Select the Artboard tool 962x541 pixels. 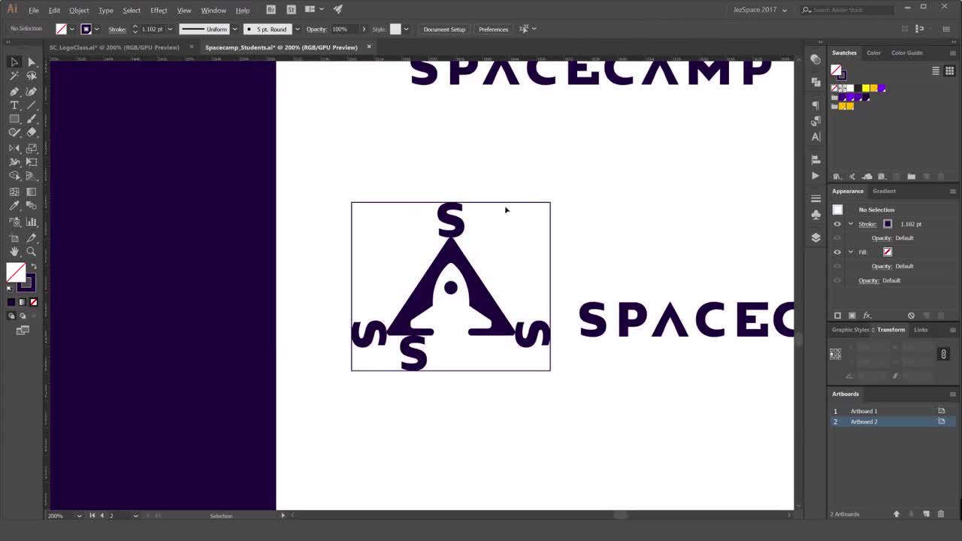(x=14, y=237)
